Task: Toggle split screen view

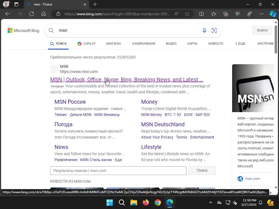Action: 201,14
